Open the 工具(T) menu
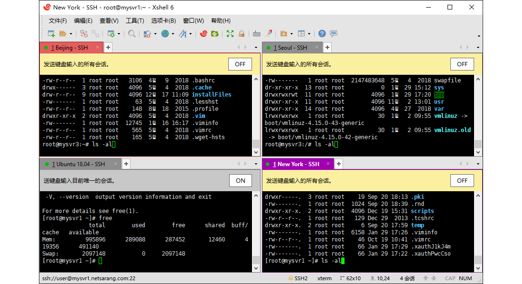Screen dimensions: 522x284 [135, 20]
